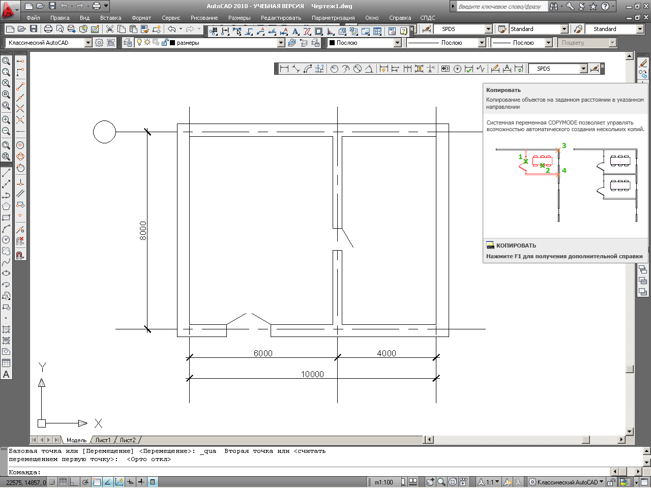Click the Workspace settings gear icon

pos(99,43)
